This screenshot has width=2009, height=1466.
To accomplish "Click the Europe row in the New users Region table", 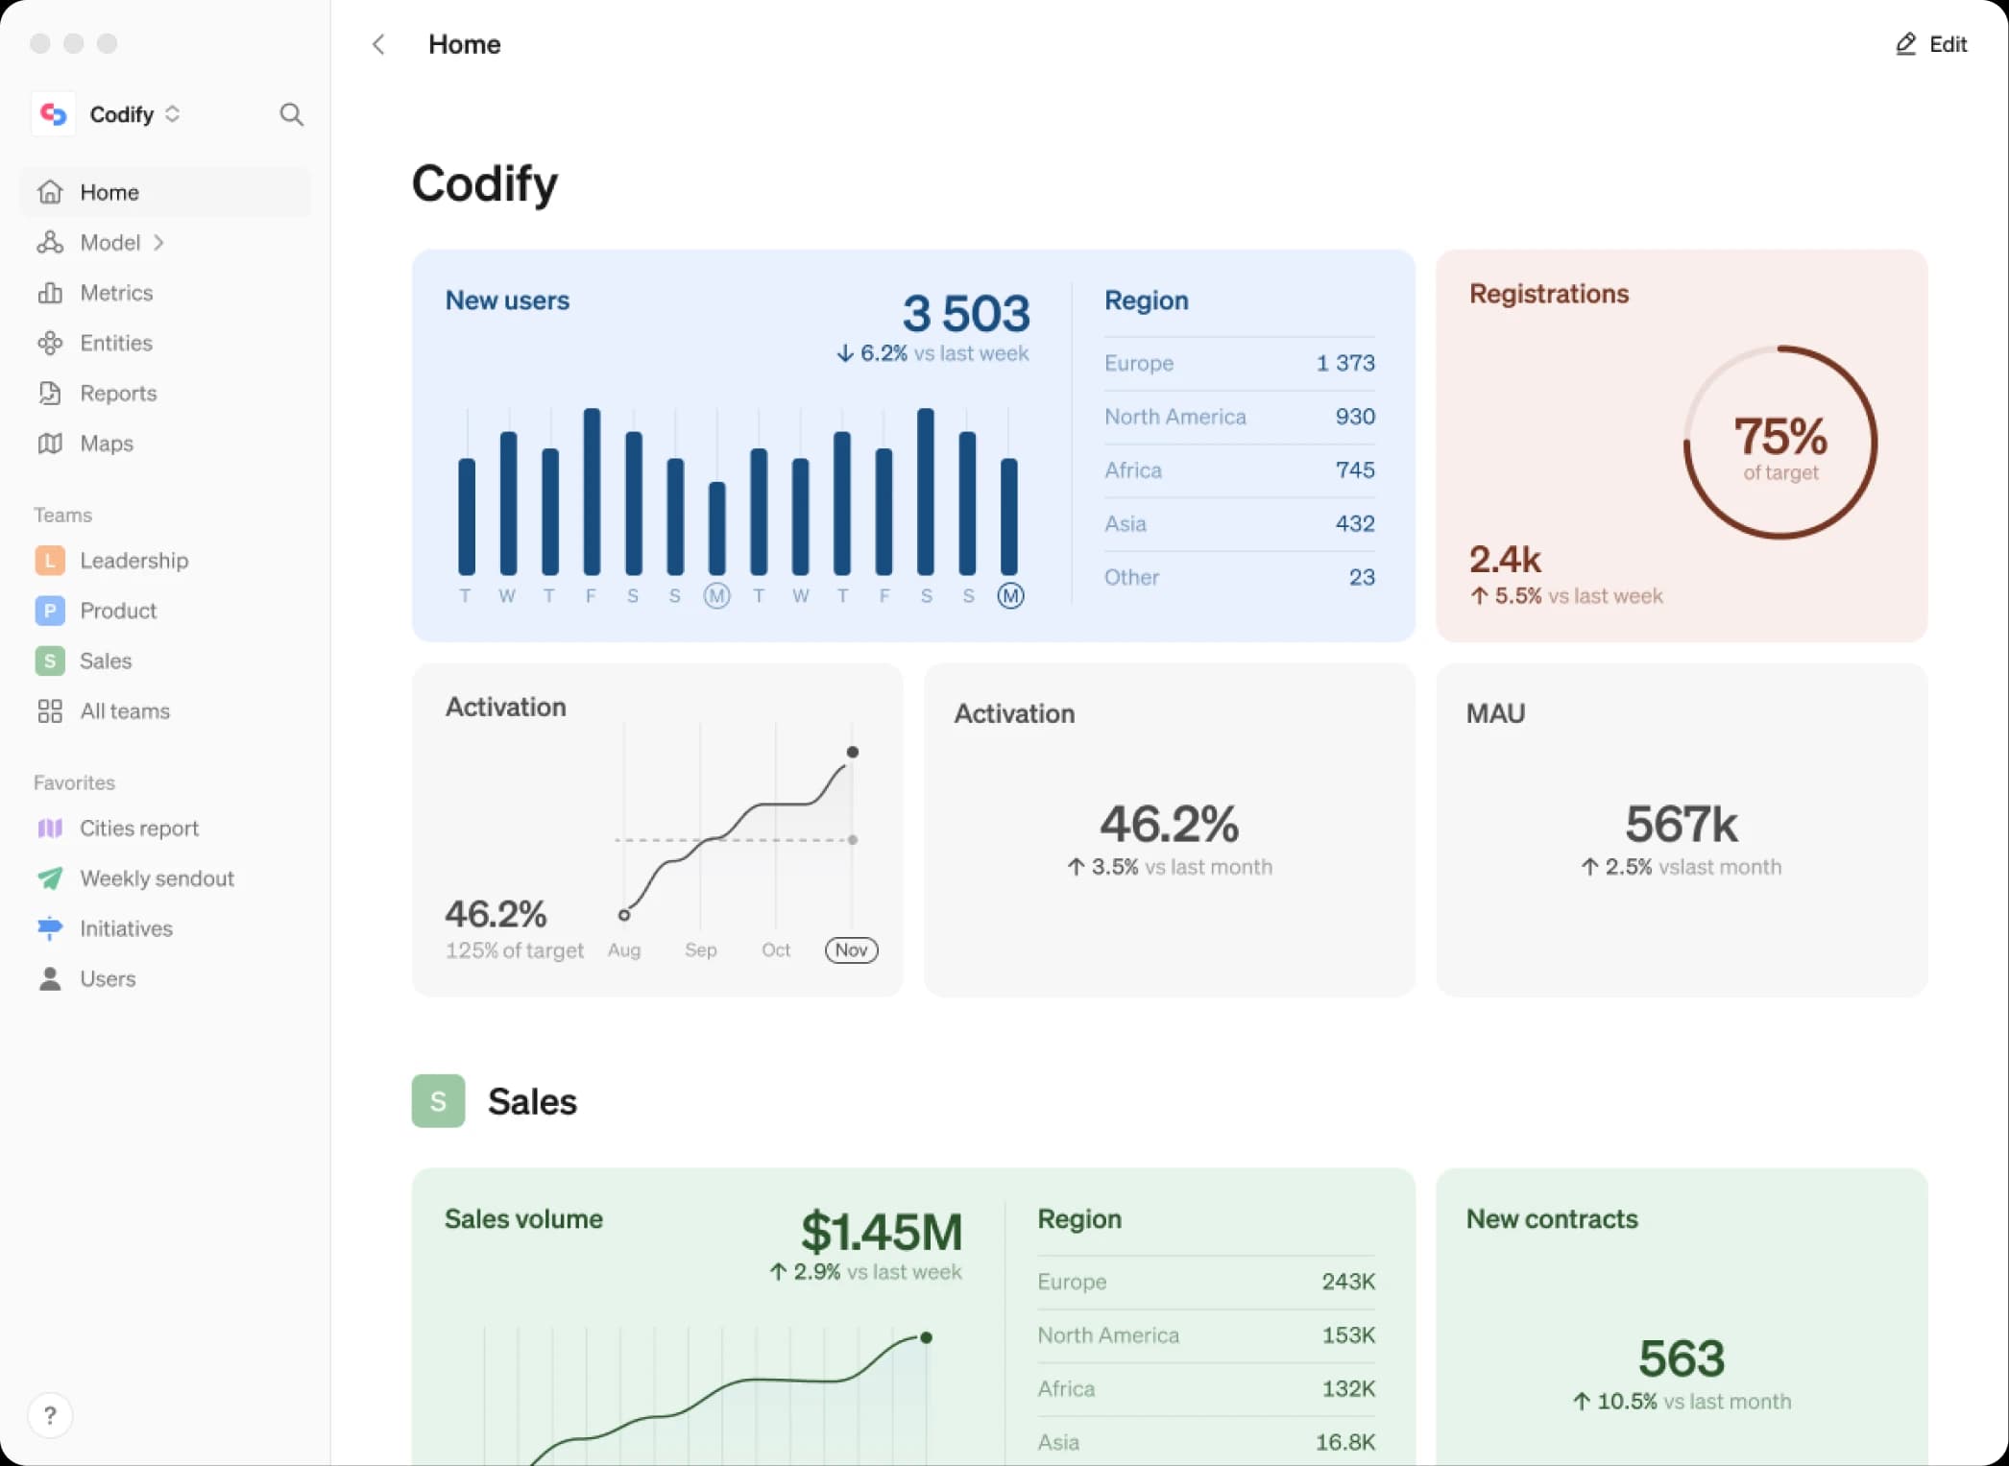I will coord(1239,364).
